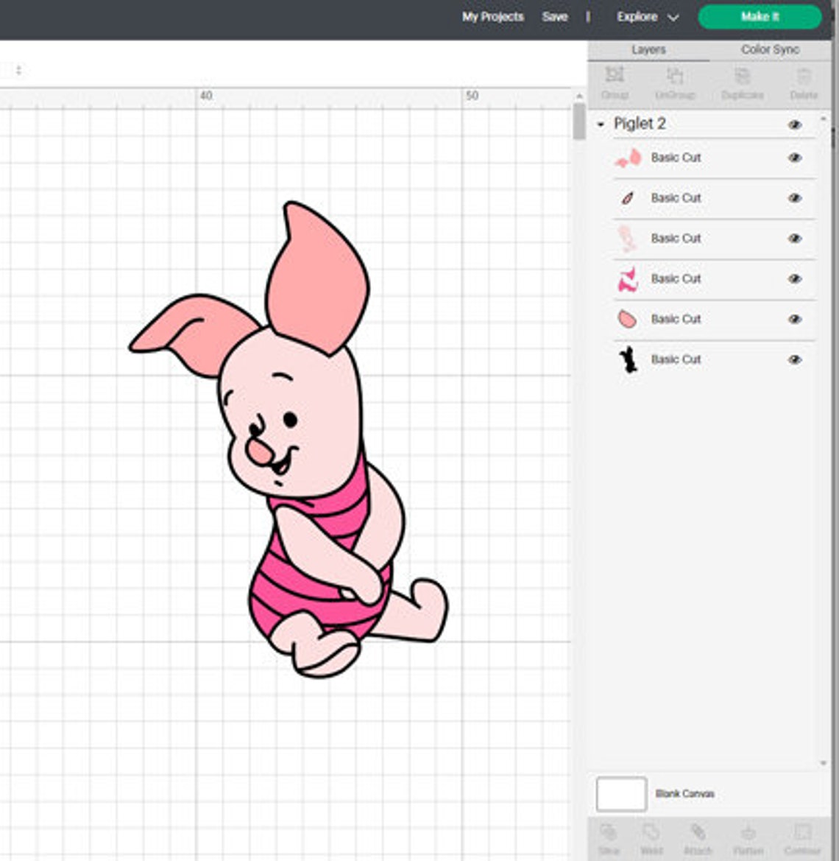
Task: Select the light pink body layer thumbnail
Action: tap(626, 239)
